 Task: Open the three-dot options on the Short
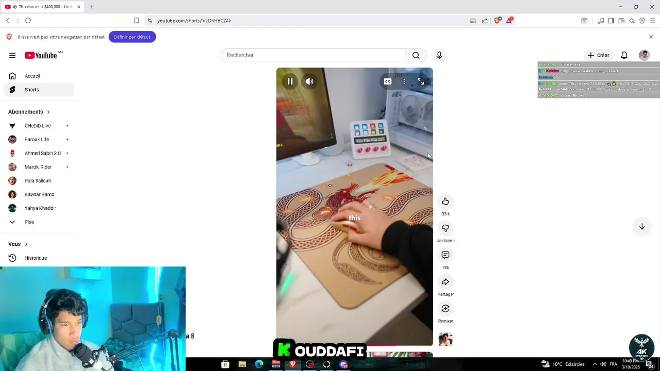click(x=404, y=81)
